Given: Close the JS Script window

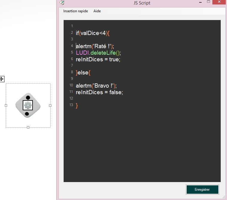Looking at the screenshot, I should click(220, 2).
